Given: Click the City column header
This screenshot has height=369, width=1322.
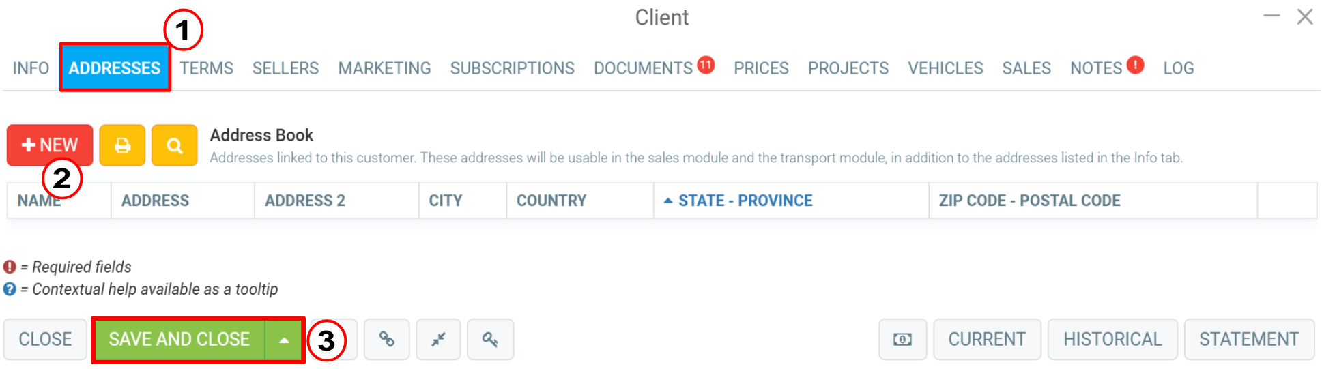Looking at the screenshot, I should (446, 201).
